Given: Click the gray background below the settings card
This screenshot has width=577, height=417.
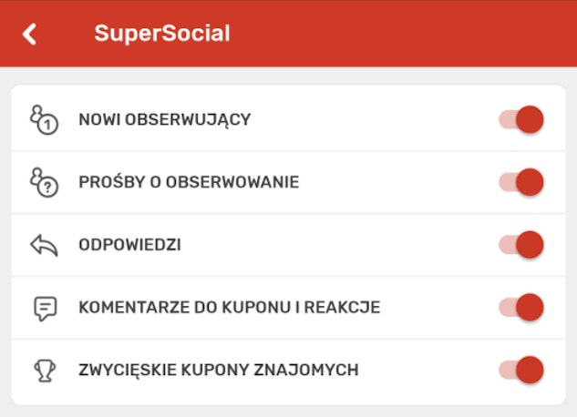Looking at the screenshot, I should point(288,411).
